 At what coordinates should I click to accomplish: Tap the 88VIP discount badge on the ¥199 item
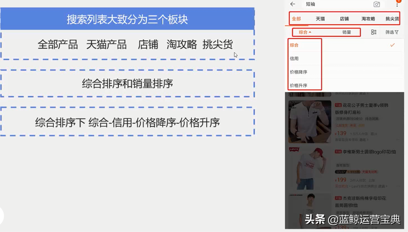point(339,172)
